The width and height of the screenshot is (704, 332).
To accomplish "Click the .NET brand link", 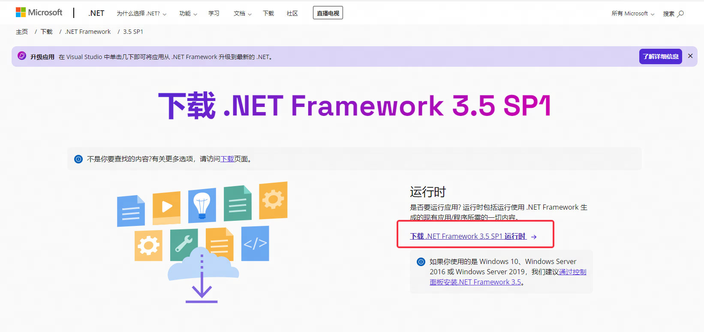I will 96,13.
